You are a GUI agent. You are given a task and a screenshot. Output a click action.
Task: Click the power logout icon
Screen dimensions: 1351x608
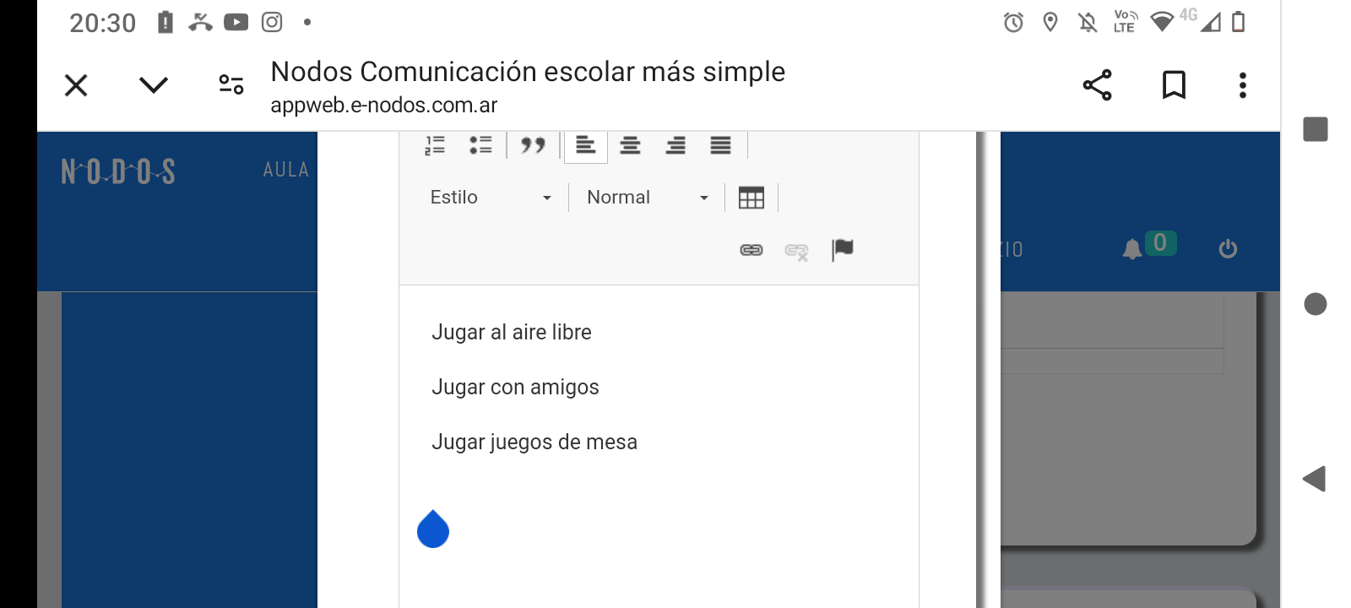coord(1228,249)
